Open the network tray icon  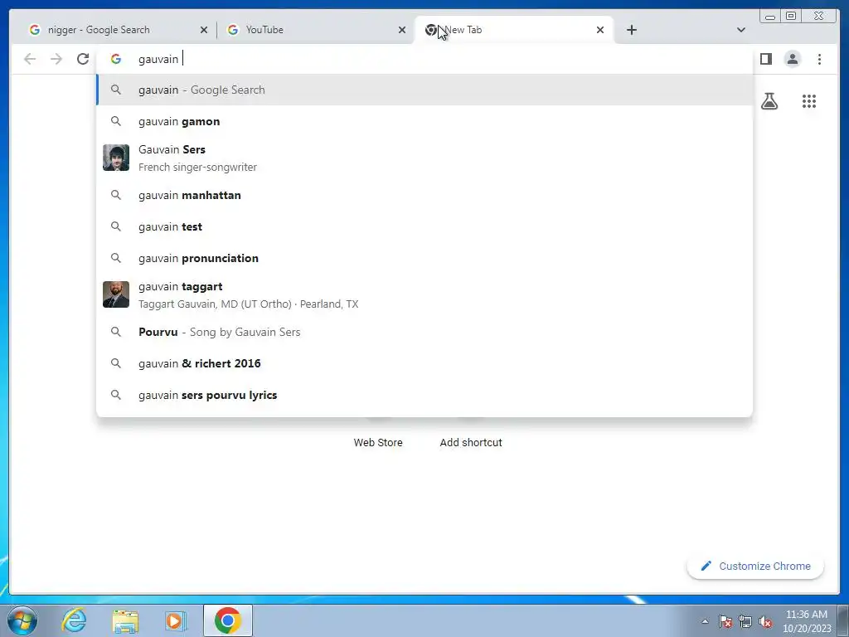745,621
